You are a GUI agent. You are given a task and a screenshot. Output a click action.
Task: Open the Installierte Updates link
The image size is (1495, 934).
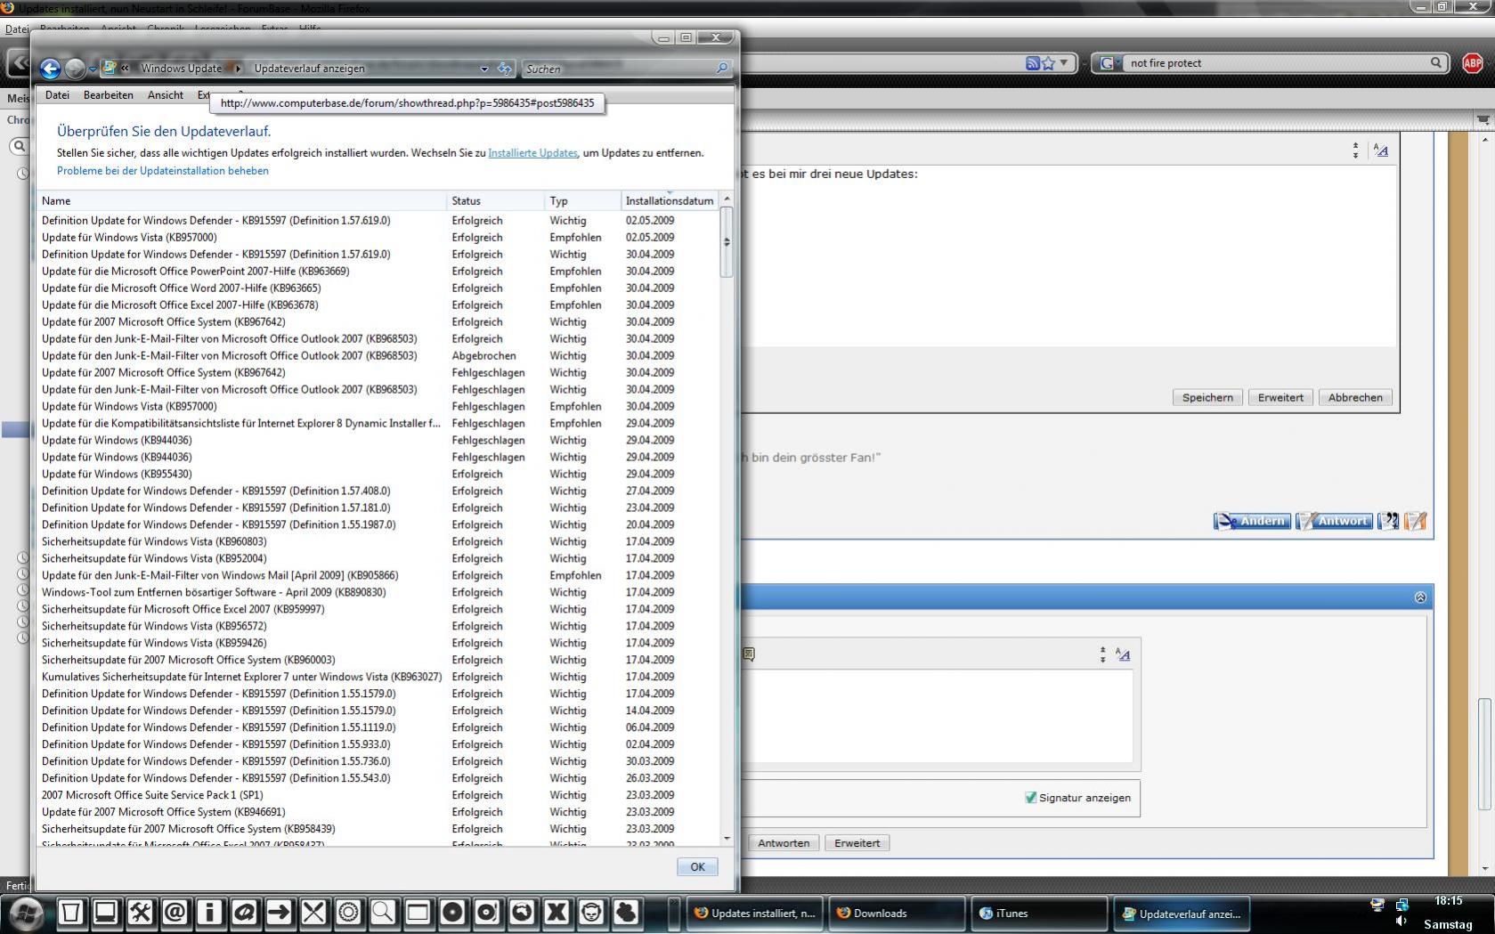532,153
